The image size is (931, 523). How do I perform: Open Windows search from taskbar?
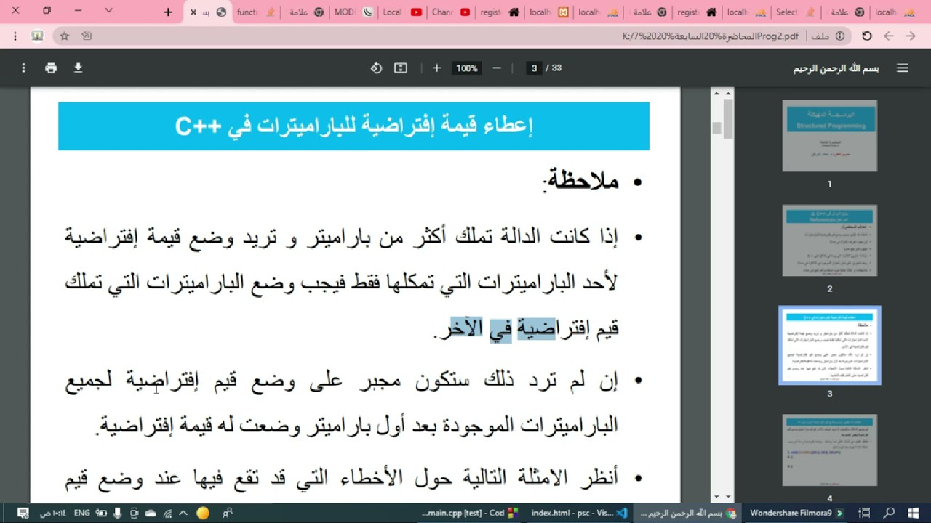(889, 513)
